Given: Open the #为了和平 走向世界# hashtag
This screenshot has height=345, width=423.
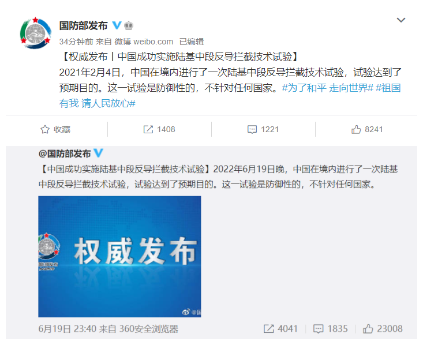Looking at the screenshot, I should [328, 88].
